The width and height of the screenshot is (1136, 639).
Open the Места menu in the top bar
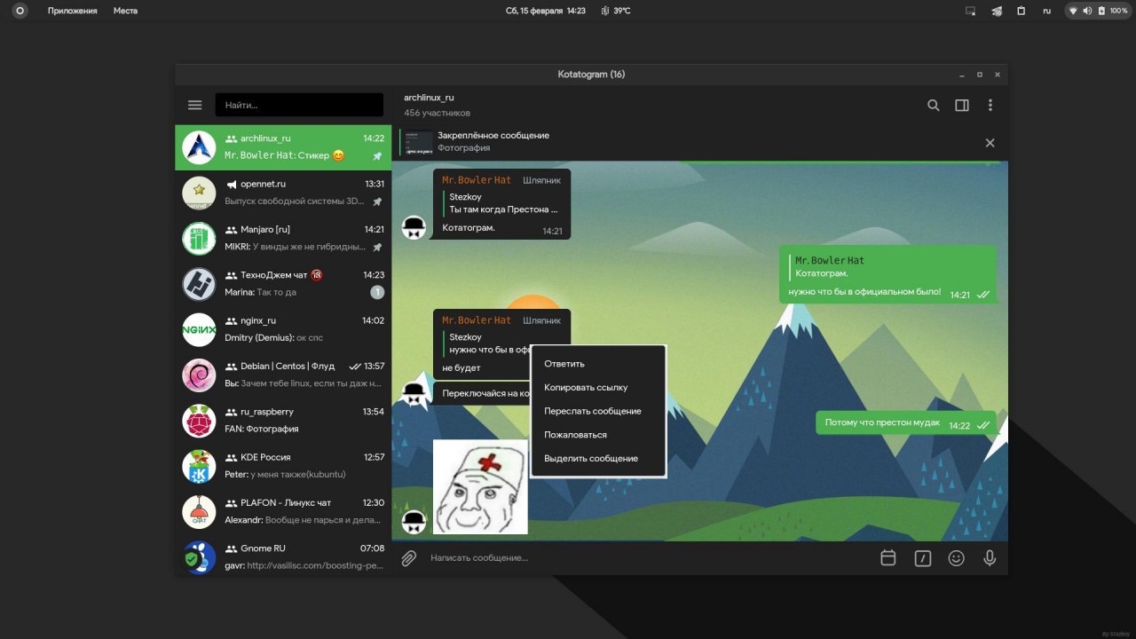click(x=125, y=11)
